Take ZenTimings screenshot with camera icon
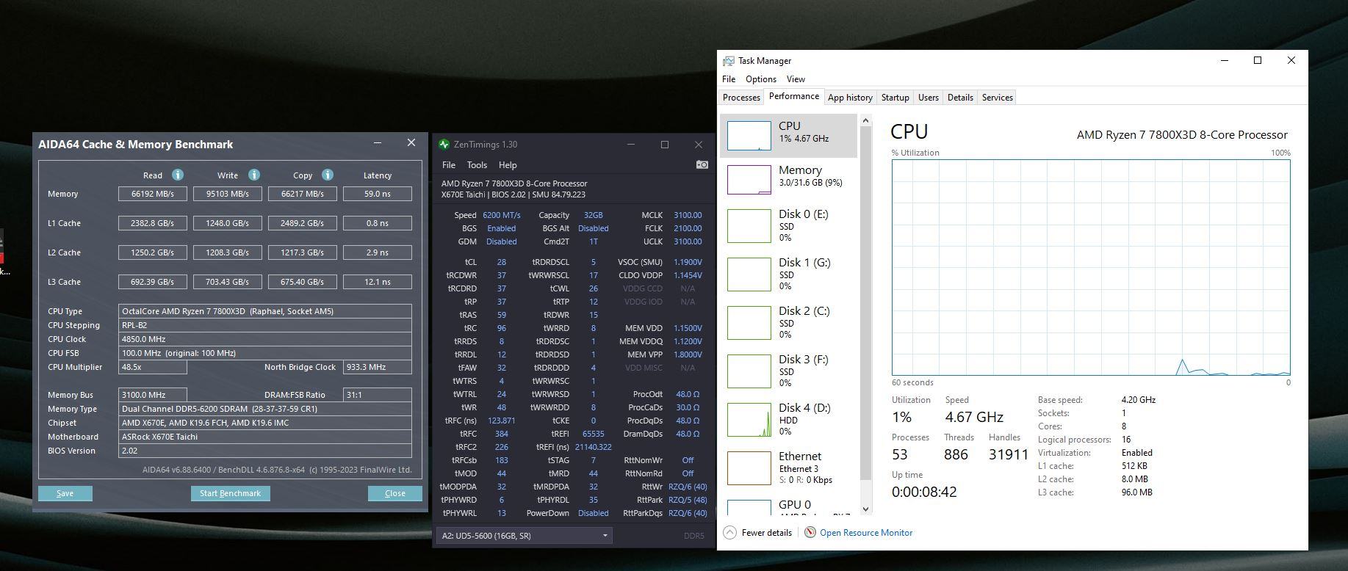 point(702,164)
